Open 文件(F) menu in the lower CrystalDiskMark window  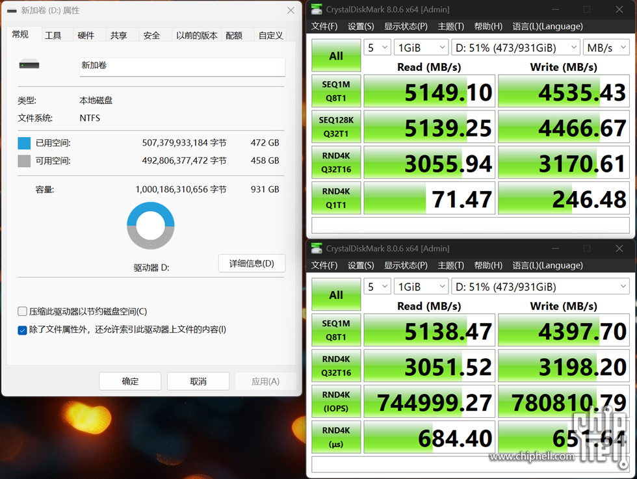[x=324, y=265]
